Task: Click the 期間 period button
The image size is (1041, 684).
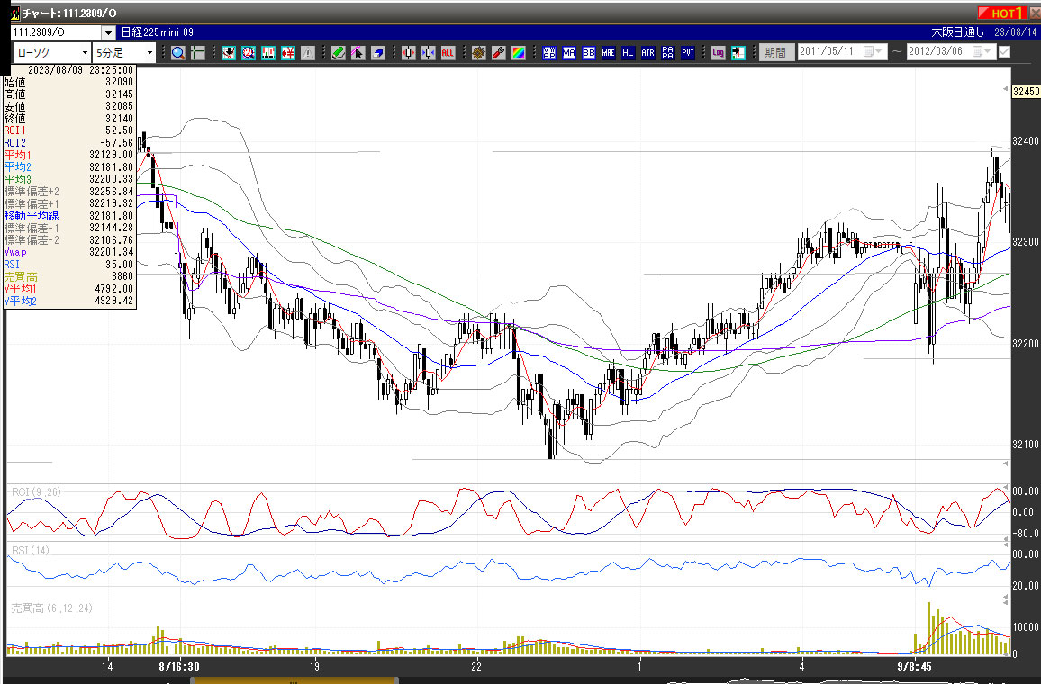Action: pyautogui.click(x=775, y=52)
